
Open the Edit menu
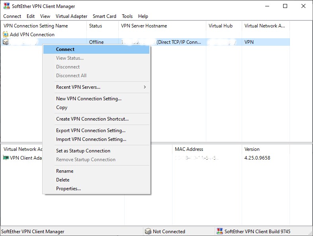click(31, 16)
